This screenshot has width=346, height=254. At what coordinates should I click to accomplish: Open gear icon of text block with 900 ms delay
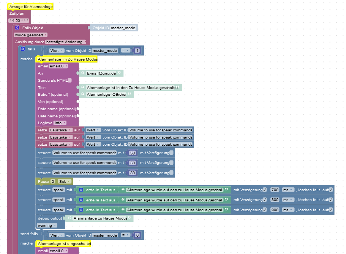[x=81, y=210]
